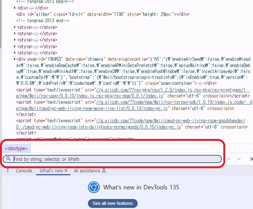Click ellipsis badge in fifth style element

coord(36,53)
